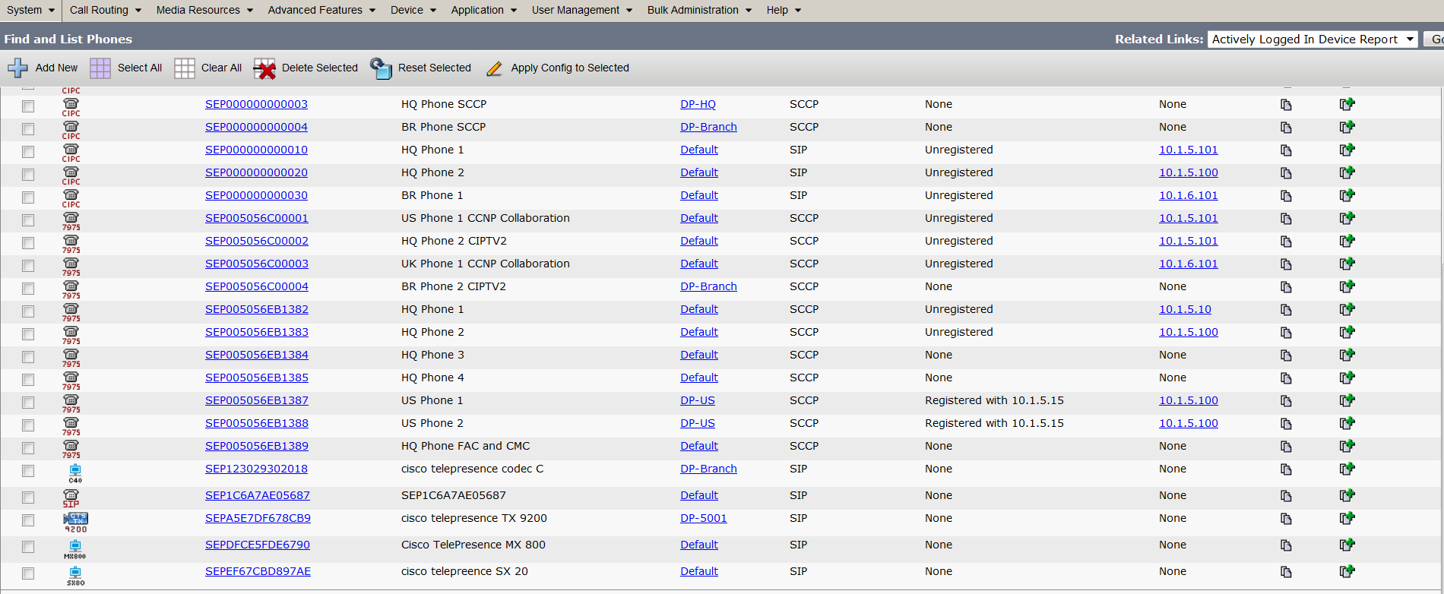Open the Call Routing menu

(x=105, y=10)
